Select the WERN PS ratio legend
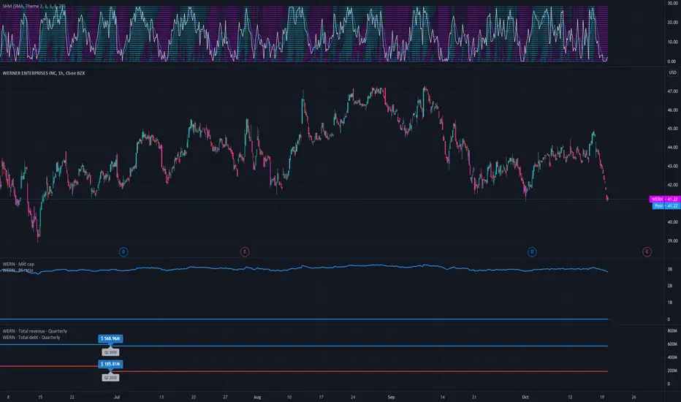Screen dimensions: 681x402 18,270
